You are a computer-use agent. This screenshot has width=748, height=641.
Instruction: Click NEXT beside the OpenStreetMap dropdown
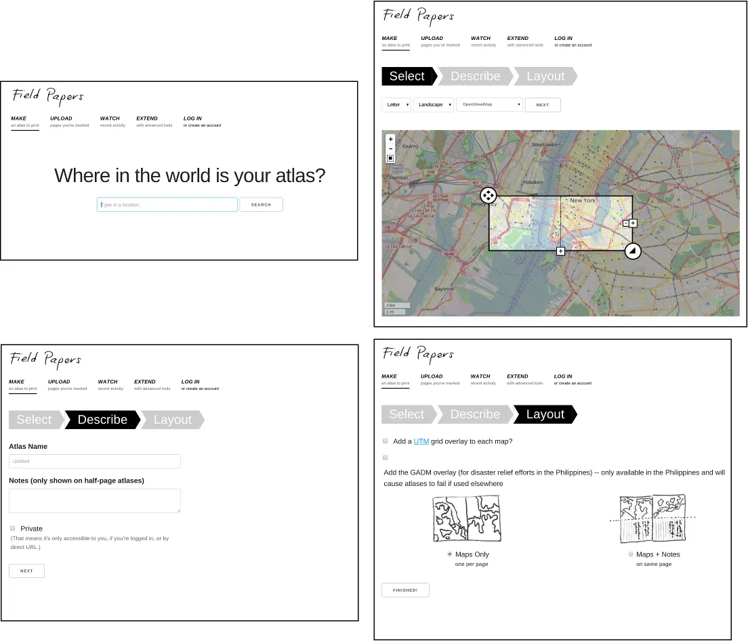[x=543, y=105]
